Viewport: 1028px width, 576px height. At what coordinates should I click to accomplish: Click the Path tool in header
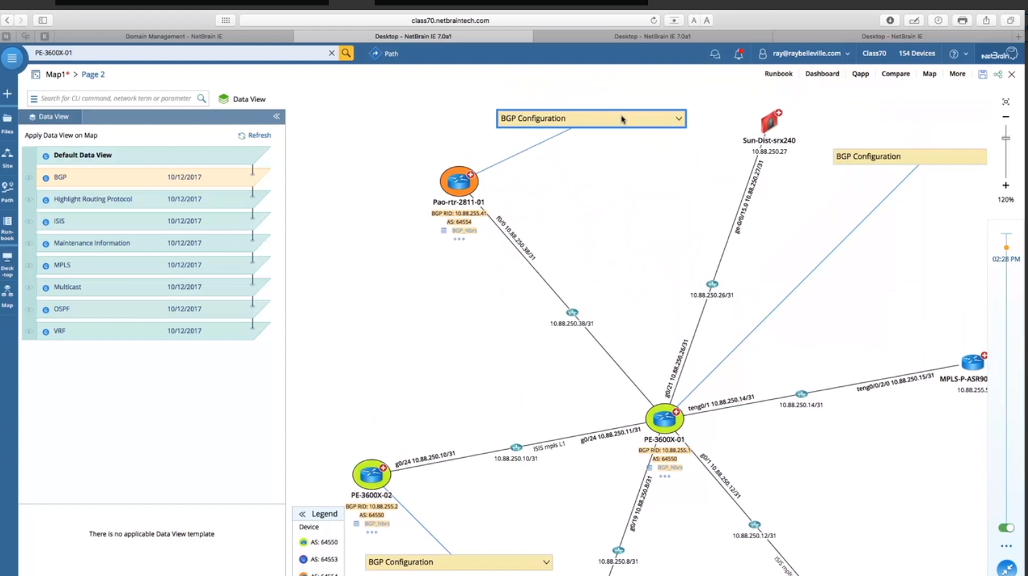pyautogui.click(x=384, y=53)
